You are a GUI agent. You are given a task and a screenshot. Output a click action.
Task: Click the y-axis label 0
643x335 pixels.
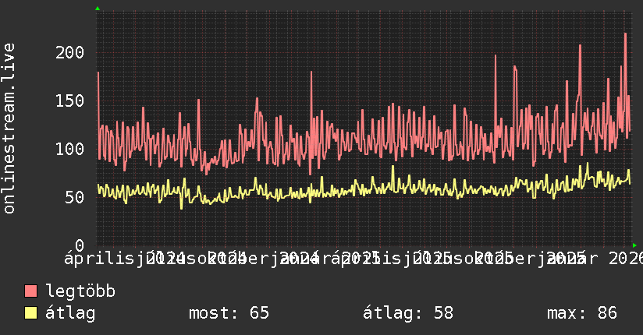pos(80,245)
